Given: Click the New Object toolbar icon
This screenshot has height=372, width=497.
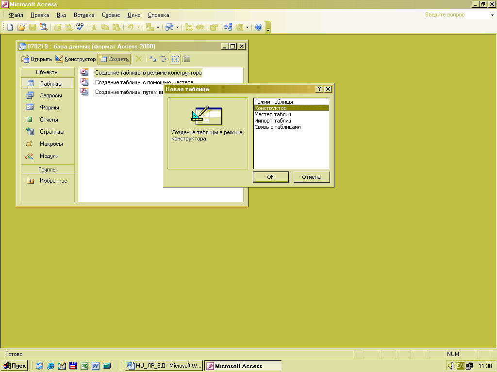Looking at the screenshot, I should pos(239,27).
